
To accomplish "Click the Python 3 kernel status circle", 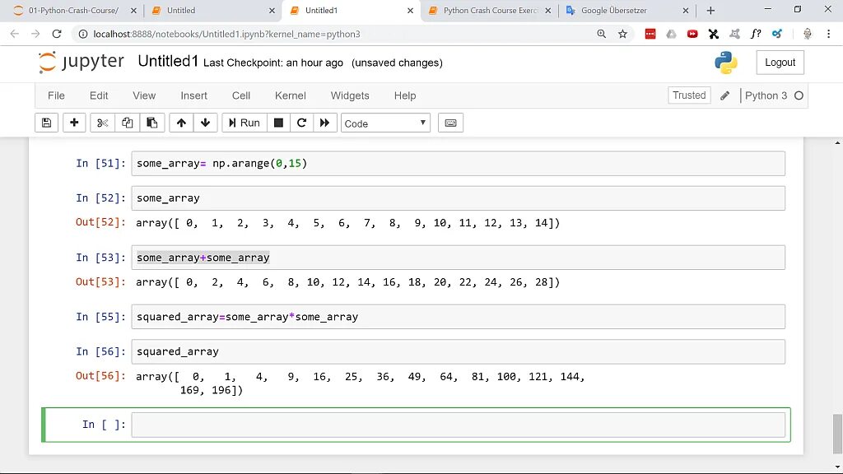I will coord(799,95).
